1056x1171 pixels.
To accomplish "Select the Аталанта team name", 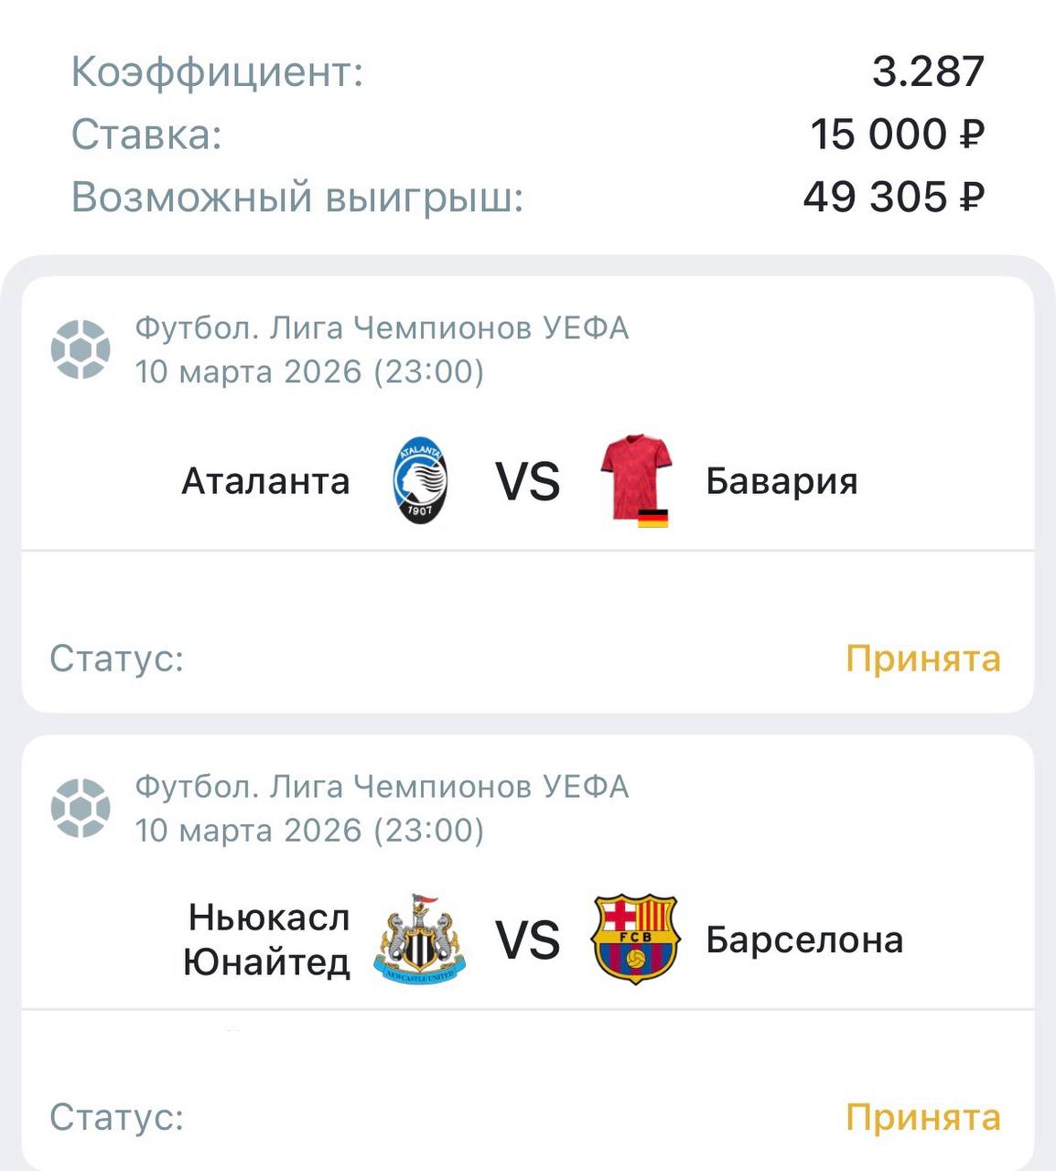I will 265,481.
